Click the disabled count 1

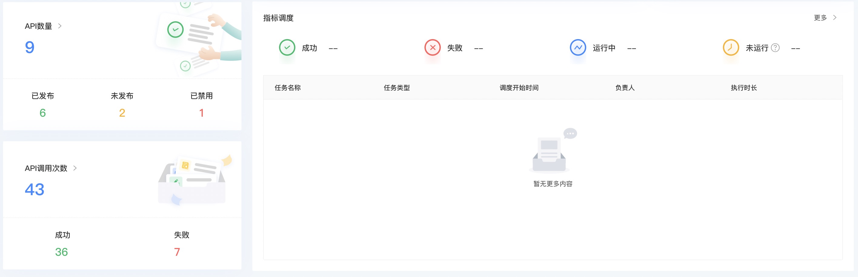click(201, 113)
